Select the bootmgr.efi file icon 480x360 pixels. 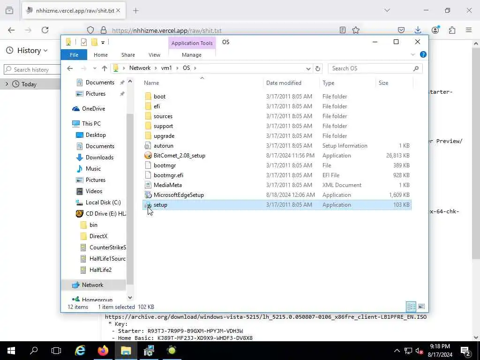[148, 175]
